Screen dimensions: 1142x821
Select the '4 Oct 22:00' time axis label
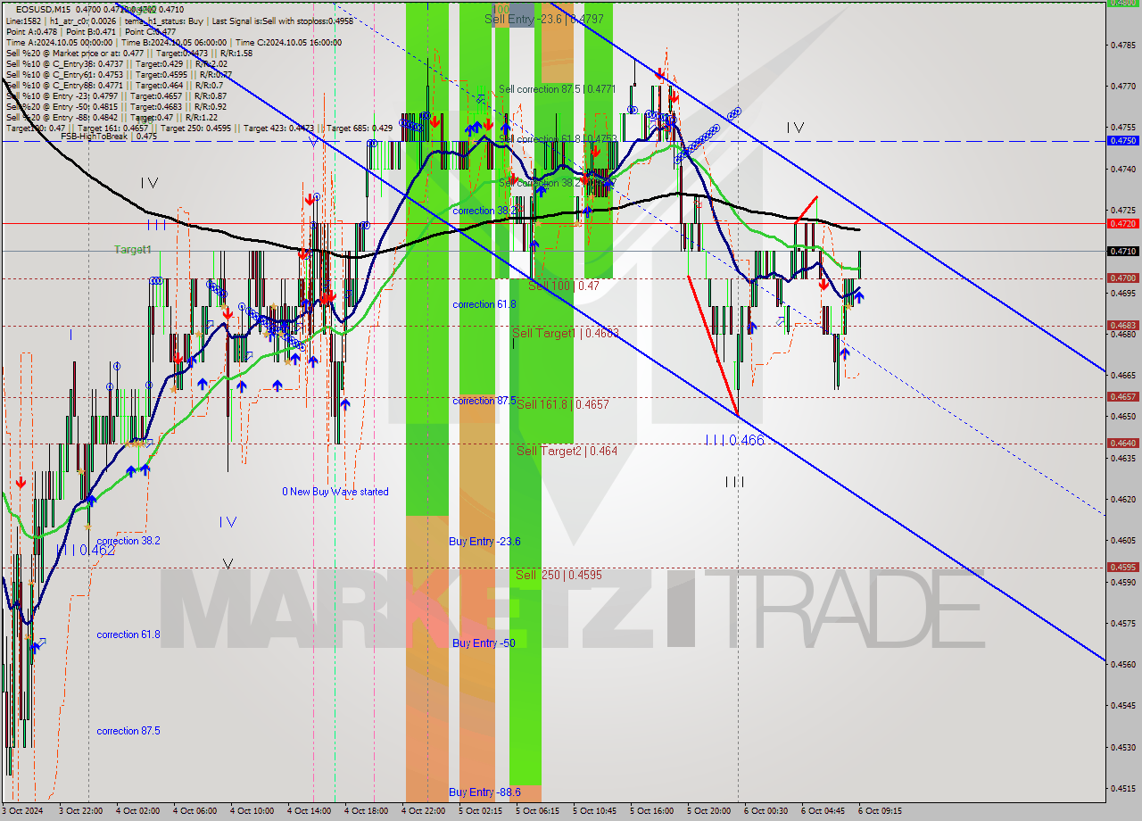coord(423,811)
